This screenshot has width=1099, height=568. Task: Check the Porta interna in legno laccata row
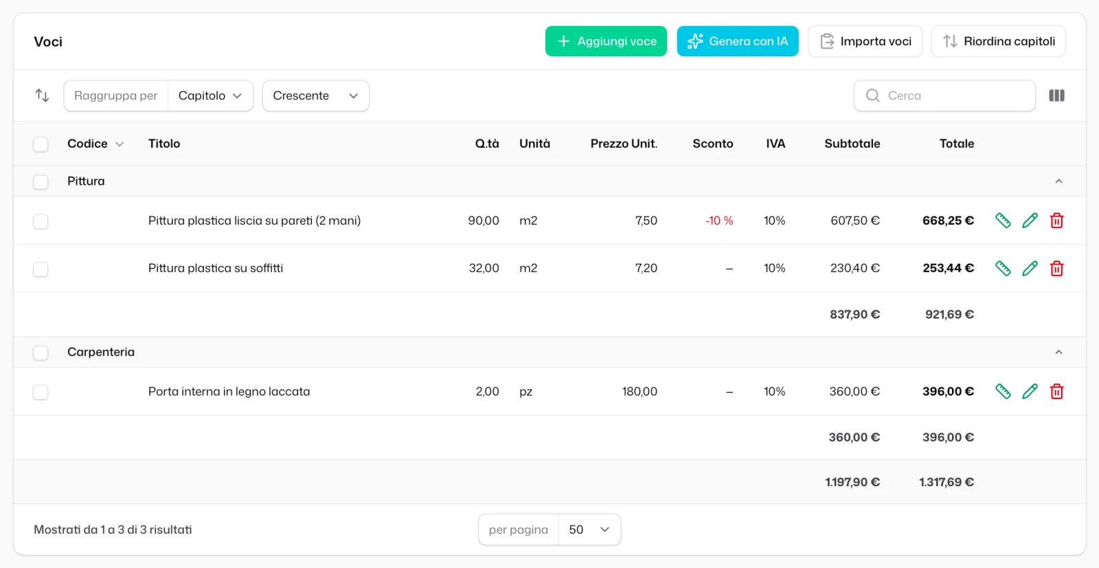coord(41,392)
